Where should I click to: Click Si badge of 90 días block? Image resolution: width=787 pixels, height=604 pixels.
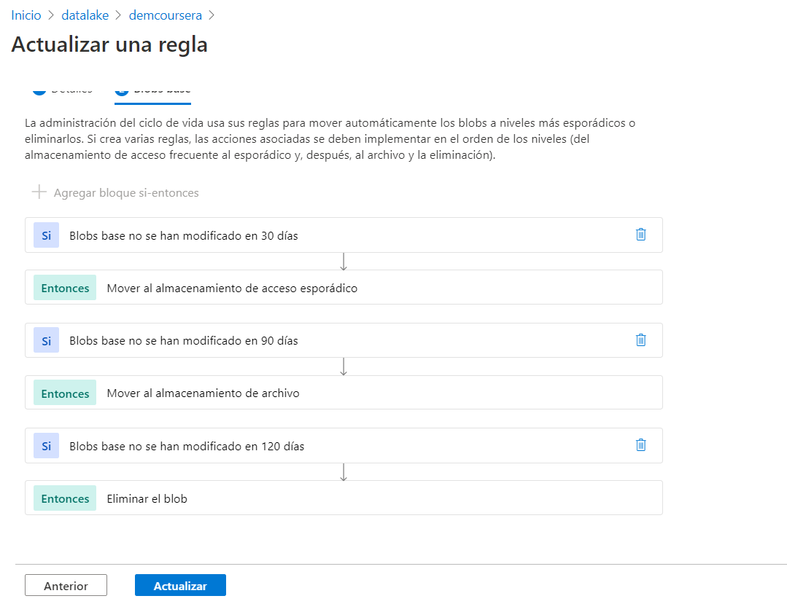coord(46,340)
